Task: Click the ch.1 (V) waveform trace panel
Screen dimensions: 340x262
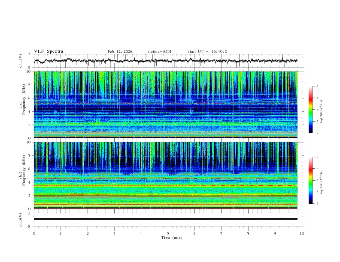Action: point(167,61)
